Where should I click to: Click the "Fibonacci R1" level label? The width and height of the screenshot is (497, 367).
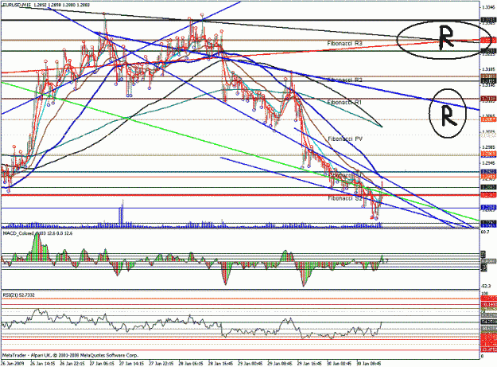coord(345,102)
